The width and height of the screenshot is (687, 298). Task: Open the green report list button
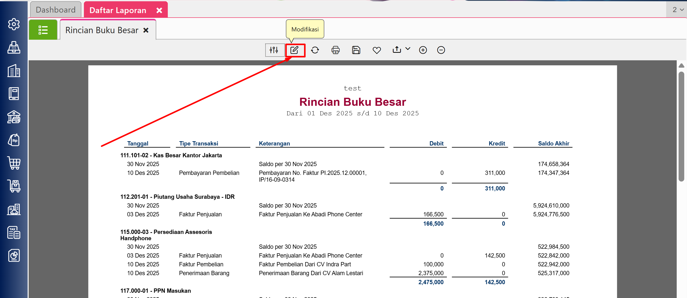point(43,30)
